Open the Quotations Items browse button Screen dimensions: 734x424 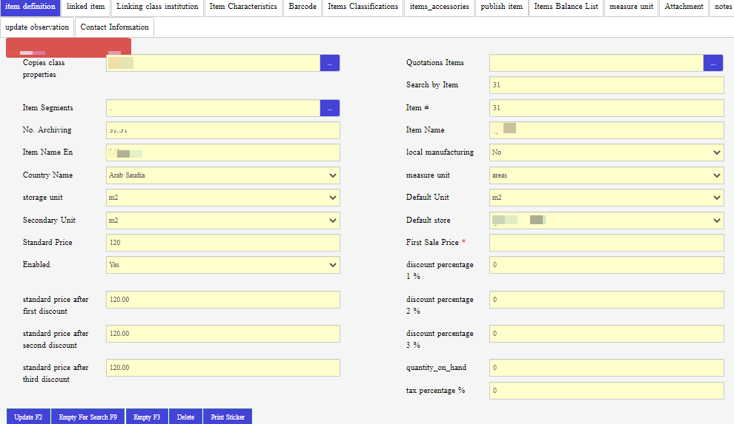pos(712,63)
